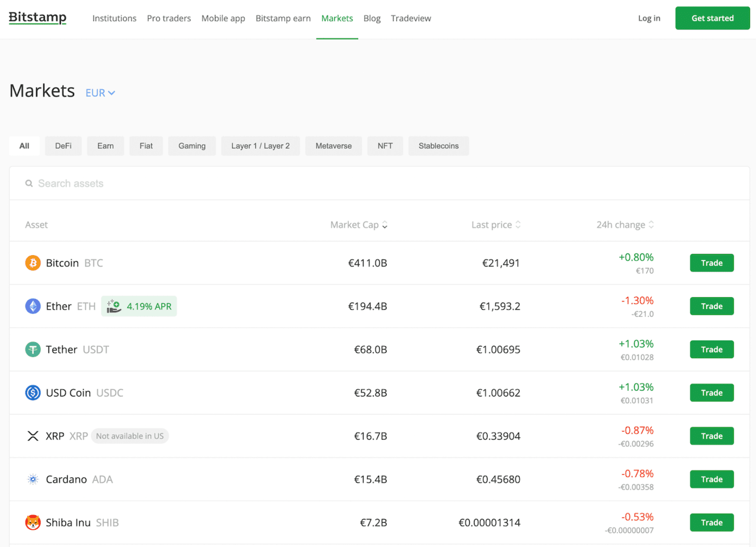
Task: Click Bitcoin 24h change +0.80%
Action: [x=636, y=258]
